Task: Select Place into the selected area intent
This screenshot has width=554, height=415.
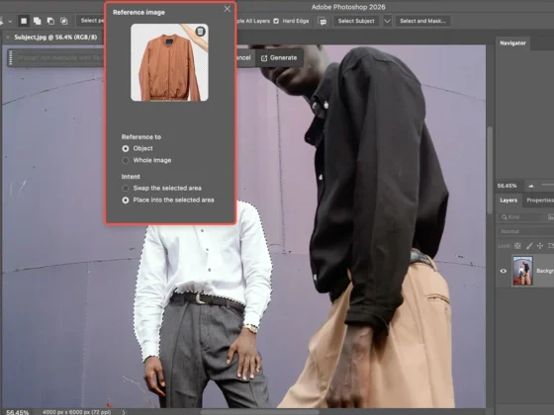Action: (125, 200)
